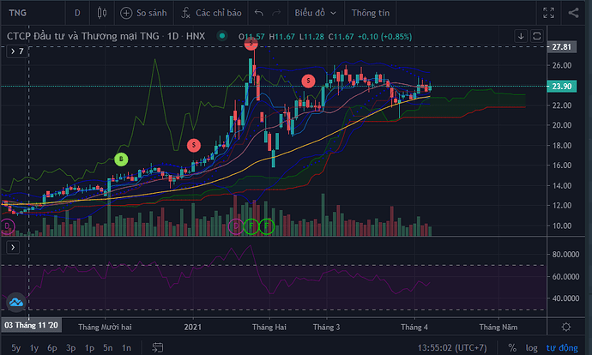Expand the RSI pane legend arrow
This screenshot has height=355, width=592.
click(13, 248)
